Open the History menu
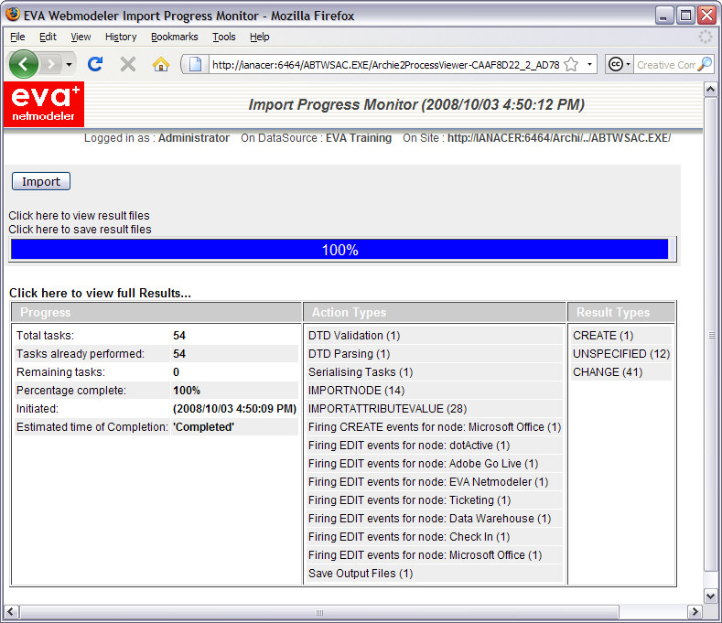The image size is (722, 623). pos(121,37)
